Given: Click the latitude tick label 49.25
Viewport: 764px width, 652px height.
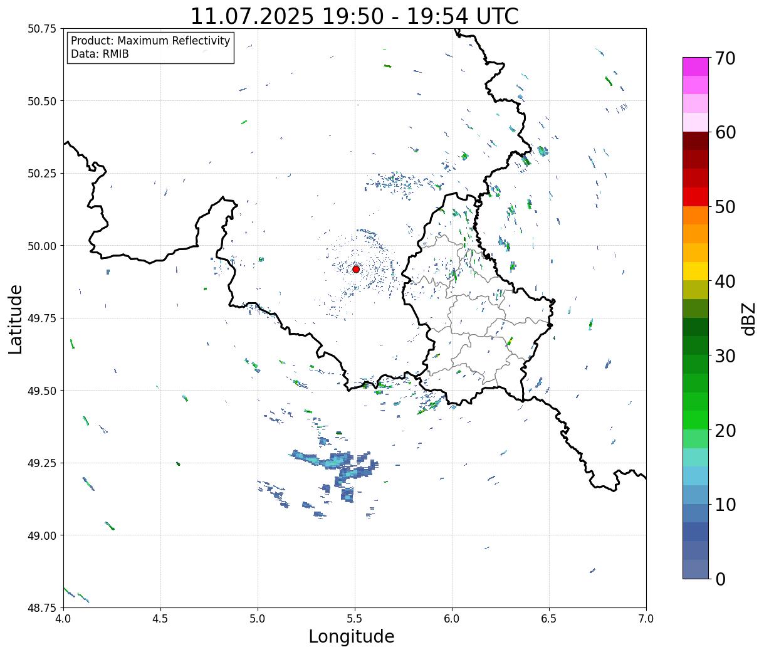Looking at the screenshot, I should click(x=43, y=463).
